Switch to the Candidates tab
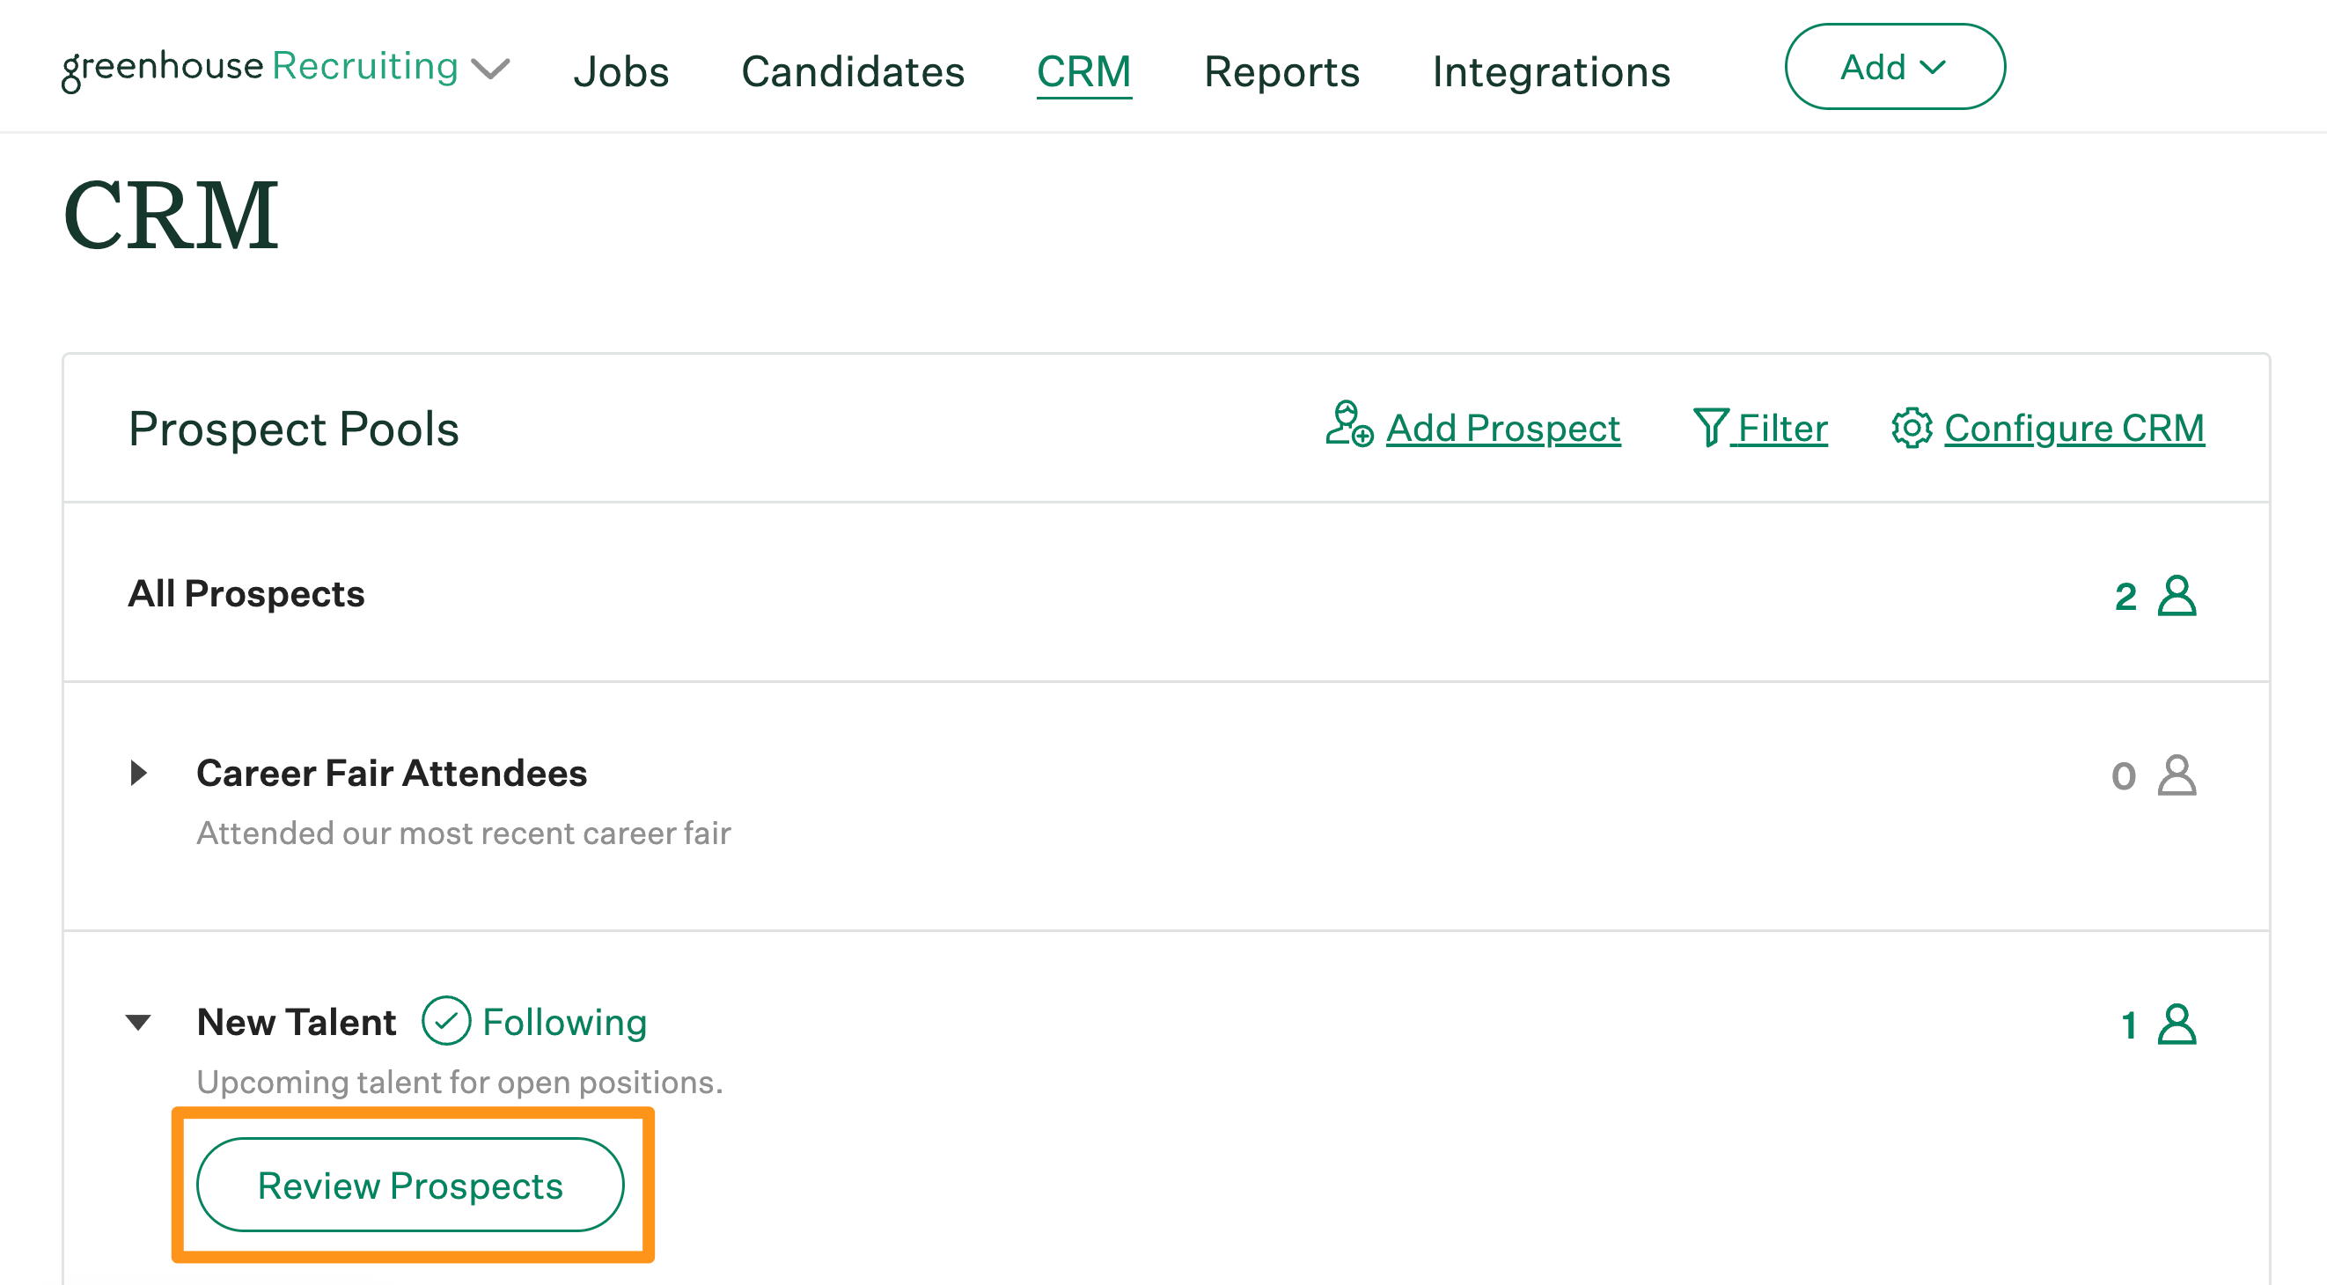The image size is (2327, 1285). click(x=852, y=71)
